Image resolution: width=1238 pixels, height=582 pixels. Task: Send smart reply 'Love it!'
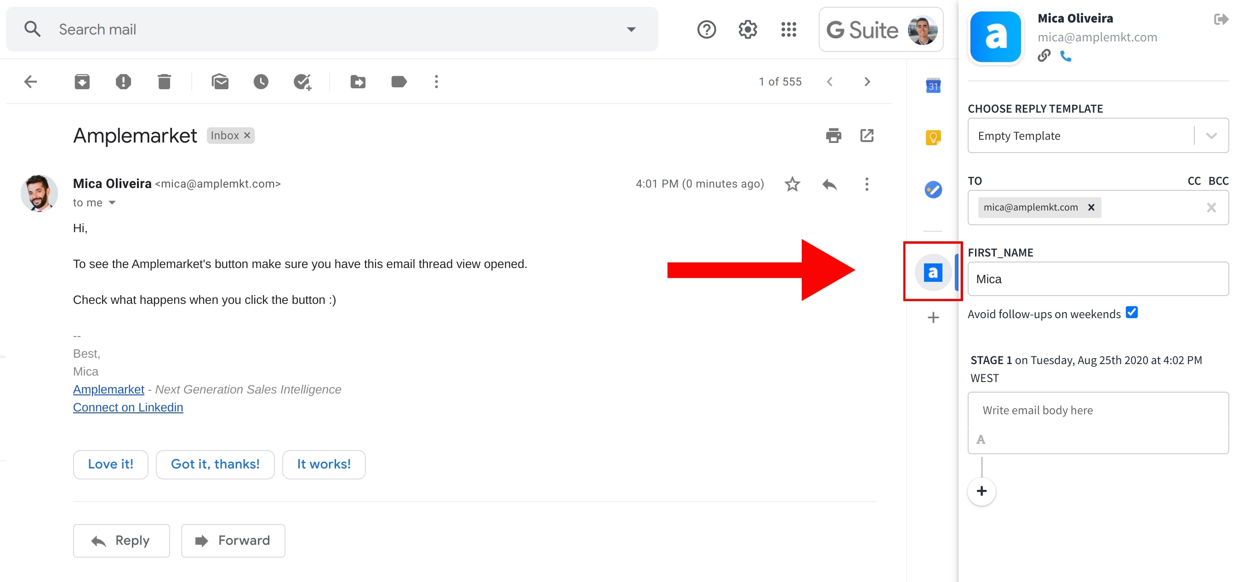[110, 464]
